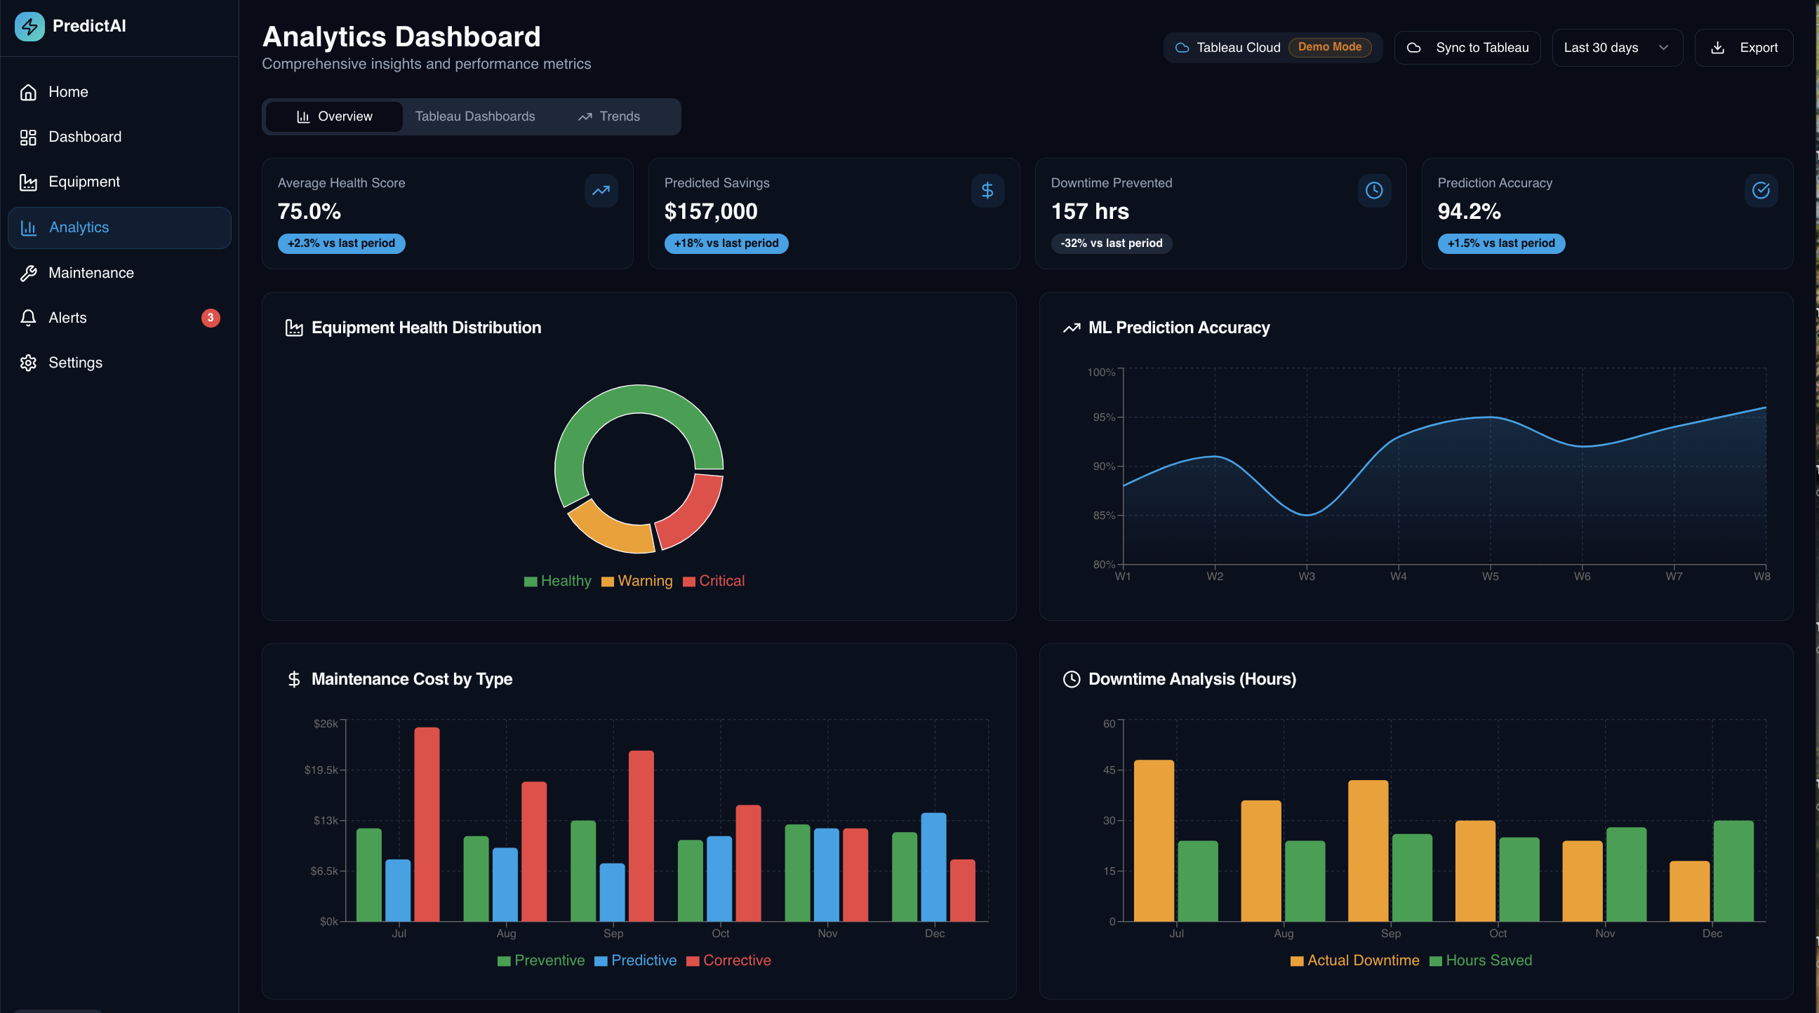Image resolution: width=1819 pixels, height=1013 pixels.
Task: Click the dollar icon on Predicted Savings card
Action: click(x=987, y=191)
